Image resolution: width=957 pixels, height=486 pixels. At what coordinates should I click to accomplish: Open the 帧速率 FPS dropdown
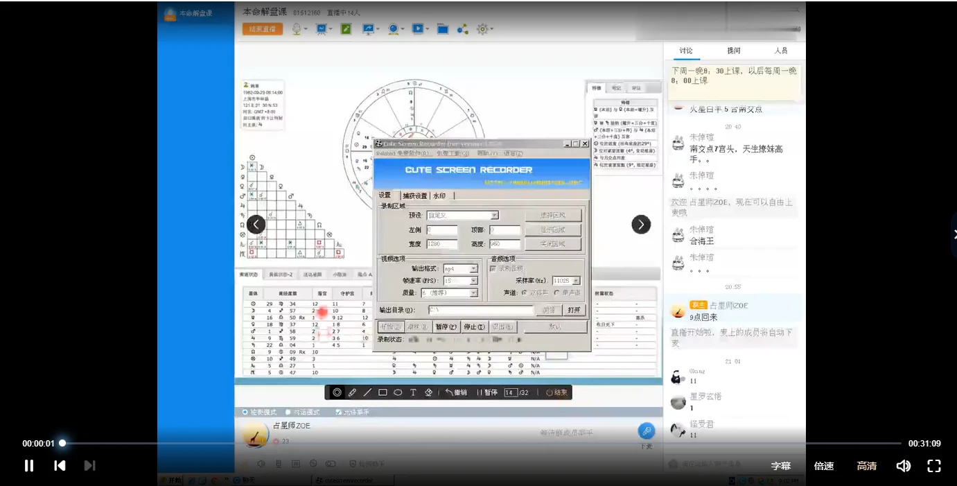pos(461,281)
